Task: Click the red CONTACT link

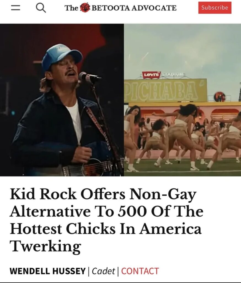Action: click(x=140, y=271)
